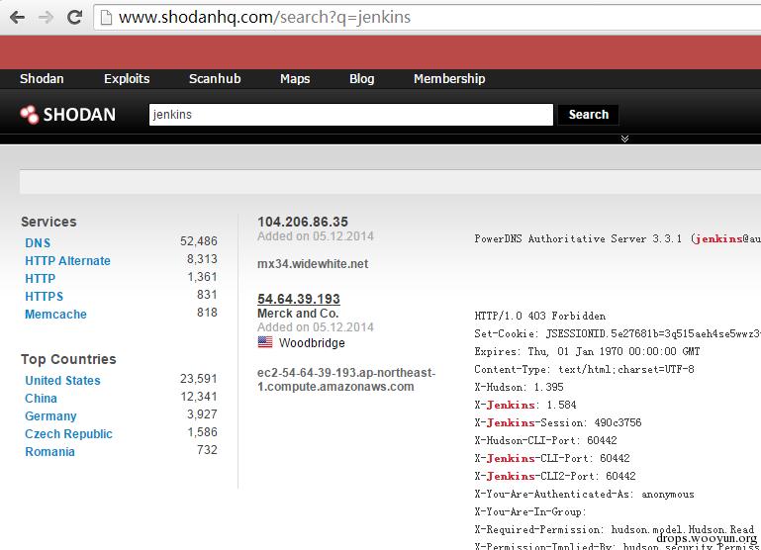Filter results by DNS service
This screenshot has height=550, width=761.
pos(38,243)
